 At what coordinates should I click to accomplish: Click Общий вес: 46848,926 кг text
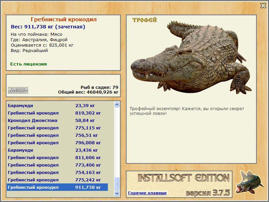coord(88,92)
